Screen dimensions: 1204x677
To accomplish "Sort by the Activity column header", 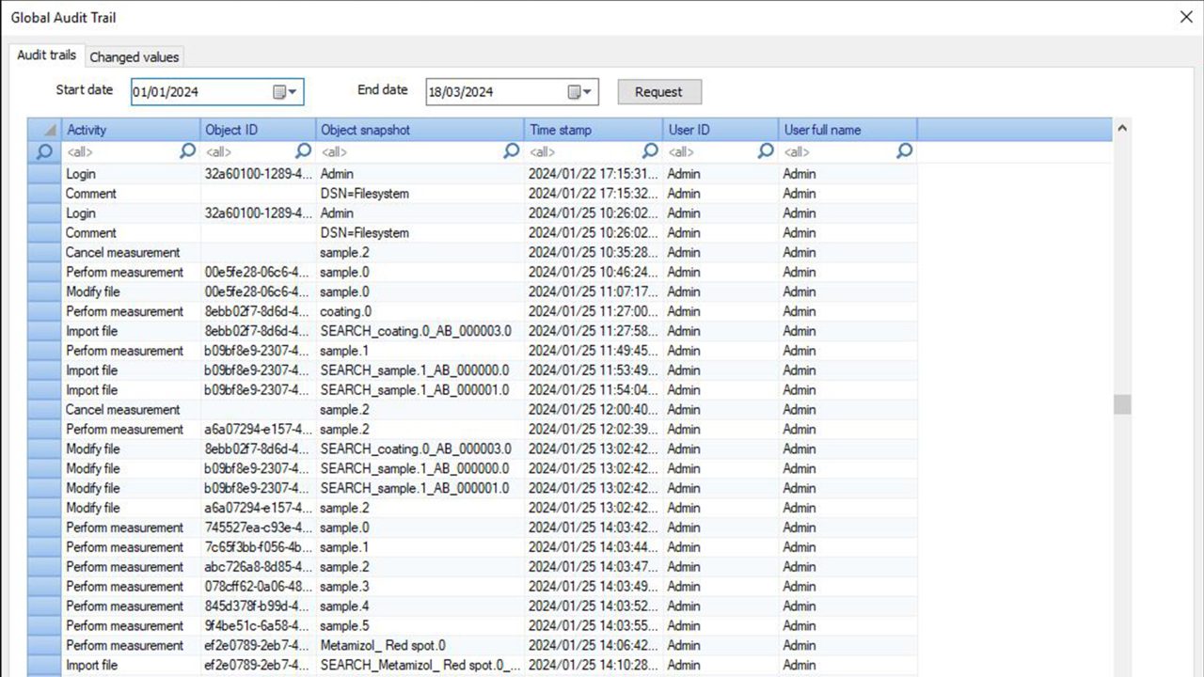I will (131, 130).
